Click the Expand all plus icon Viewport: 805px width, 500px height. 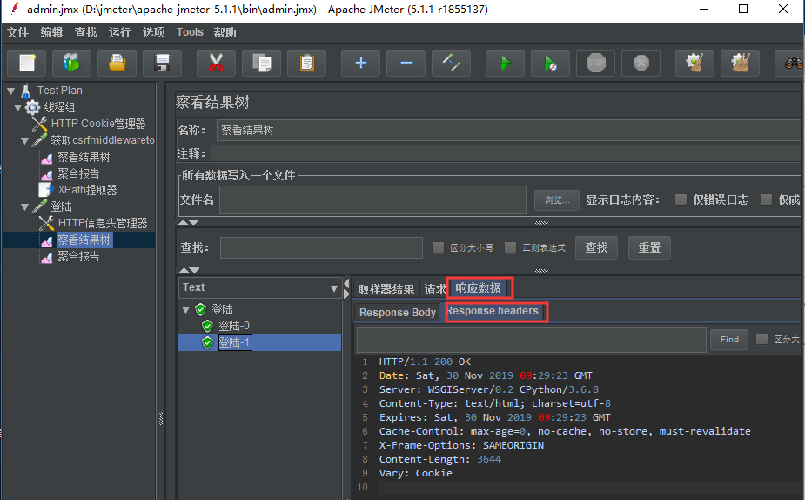coord(361,64)
